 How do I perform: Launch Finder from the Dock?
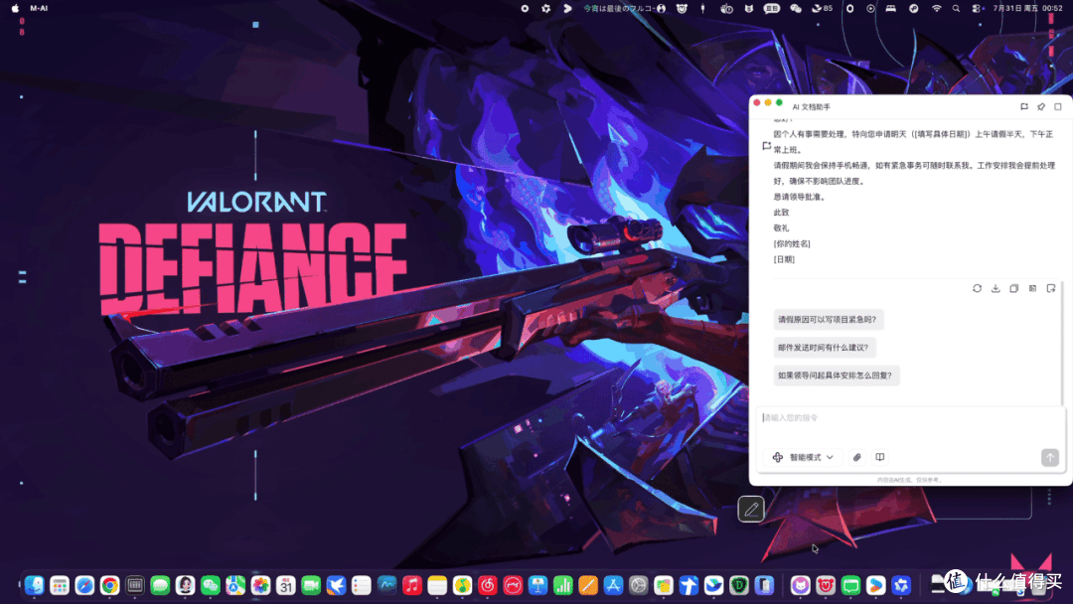pos(34,585)
